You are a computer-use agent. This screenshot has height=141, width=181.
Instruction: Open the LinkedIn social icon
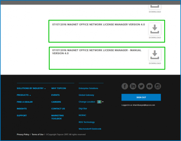click(133, 86)
